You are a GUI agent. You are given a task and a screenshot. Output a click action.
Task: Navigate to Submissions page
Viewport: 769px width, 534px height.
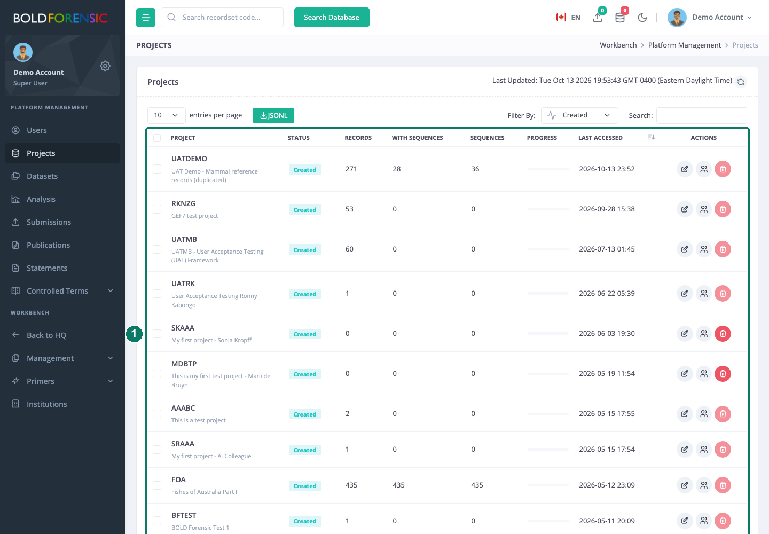[x=62, y=222]
